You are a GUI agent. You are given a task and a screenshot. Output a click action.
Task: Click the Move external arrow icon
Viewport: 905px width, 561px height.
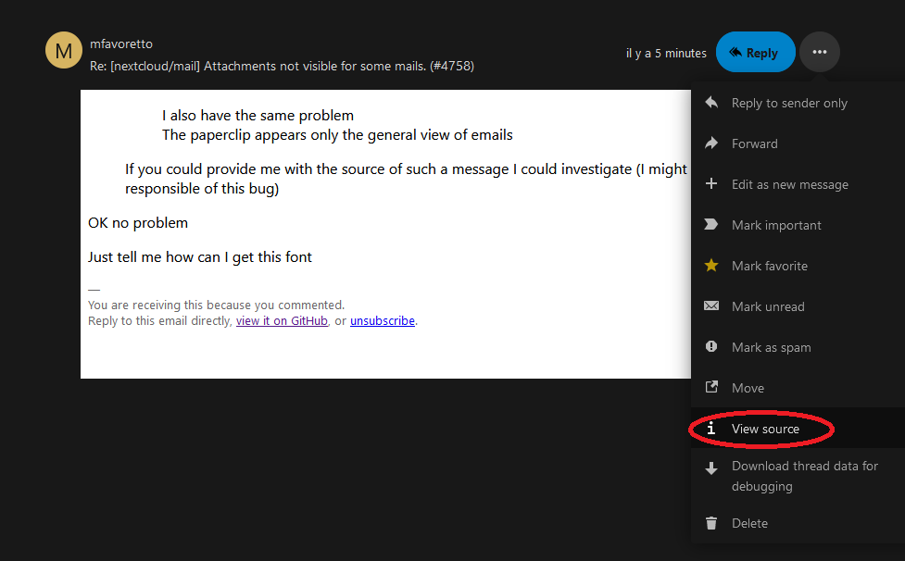pos(711,387)
